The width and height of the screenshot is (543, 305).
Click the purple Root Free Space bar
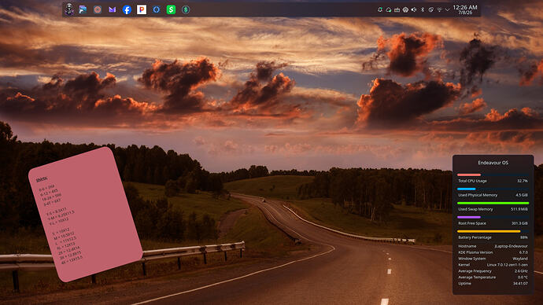point(469,218)
